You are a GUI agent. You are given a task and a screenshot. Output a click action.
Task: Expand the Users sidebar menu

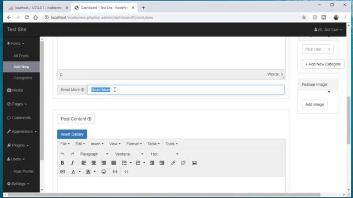pos(16,159)
